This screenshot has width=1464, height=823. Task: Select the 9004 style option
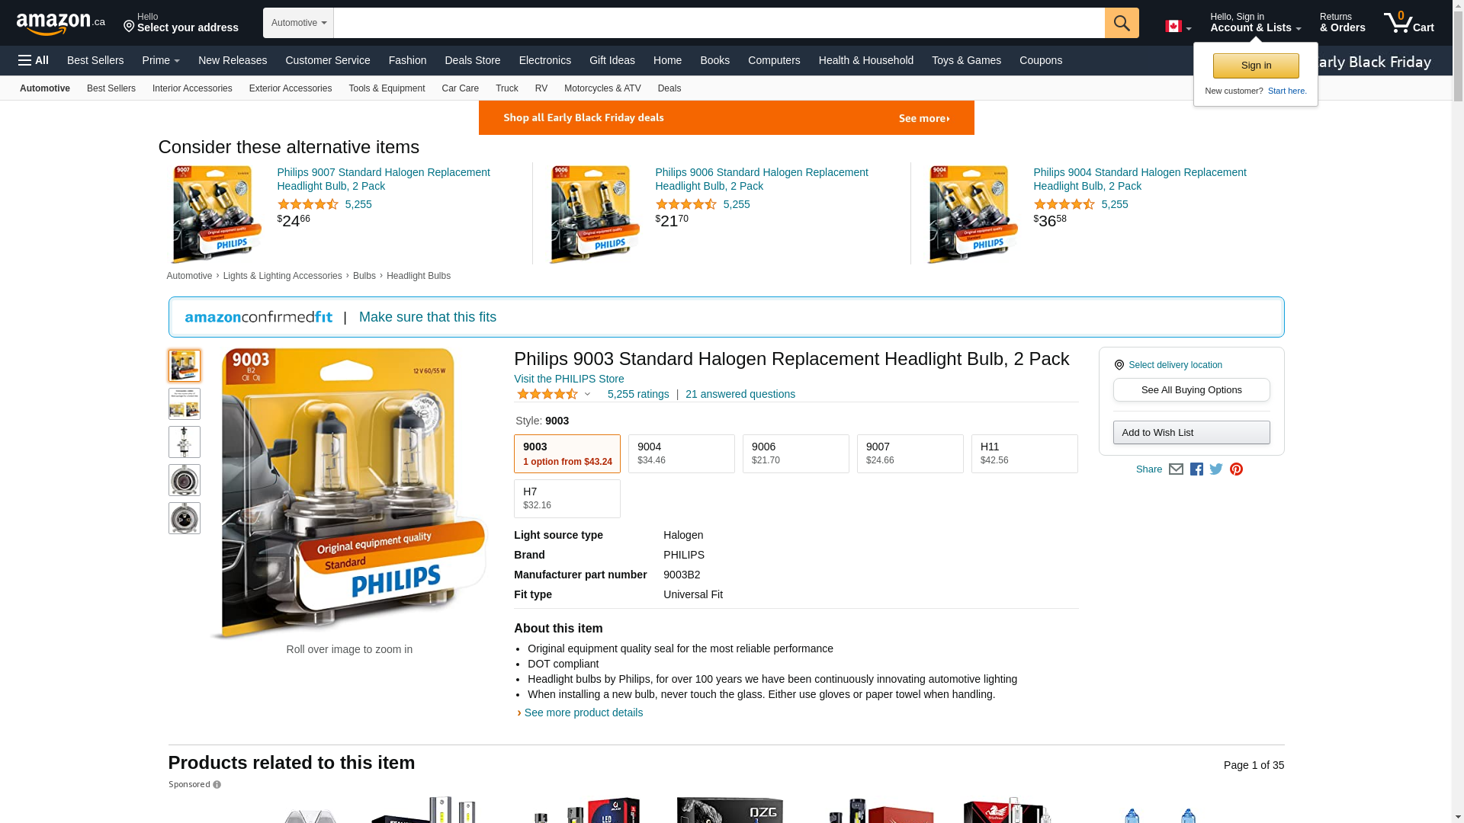tap(682, 453)
